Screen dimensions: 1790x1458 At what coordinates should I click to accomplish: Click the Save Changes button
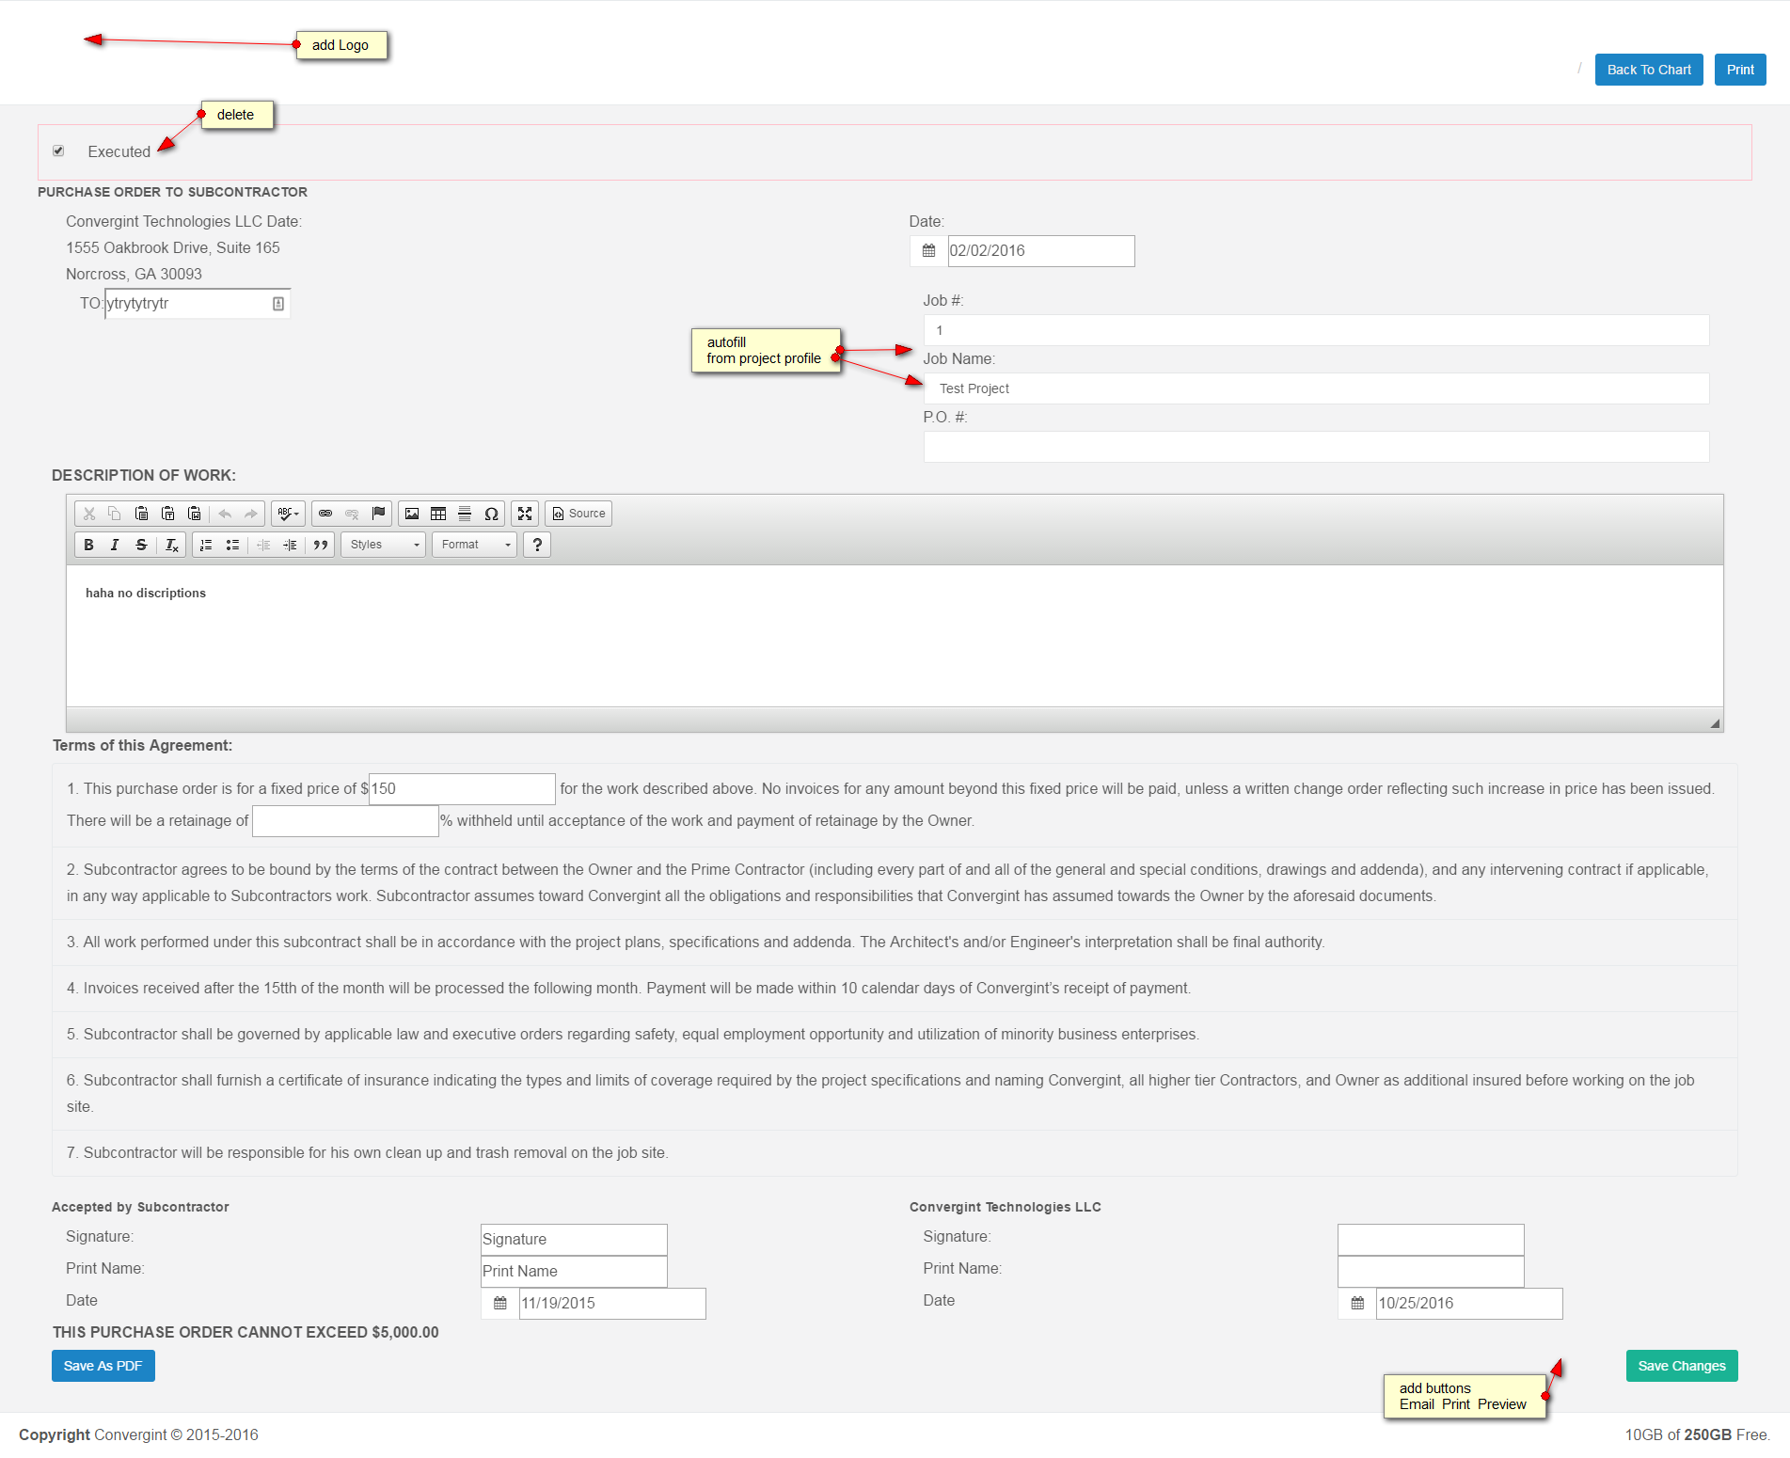click(x=1682, y=1366)
